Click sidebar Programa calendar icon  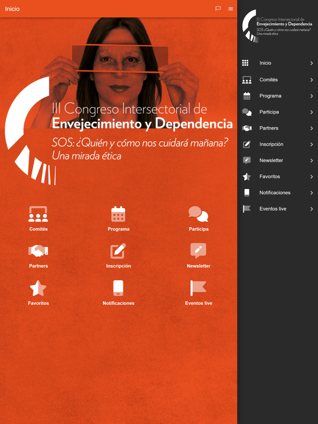(247, 96)
